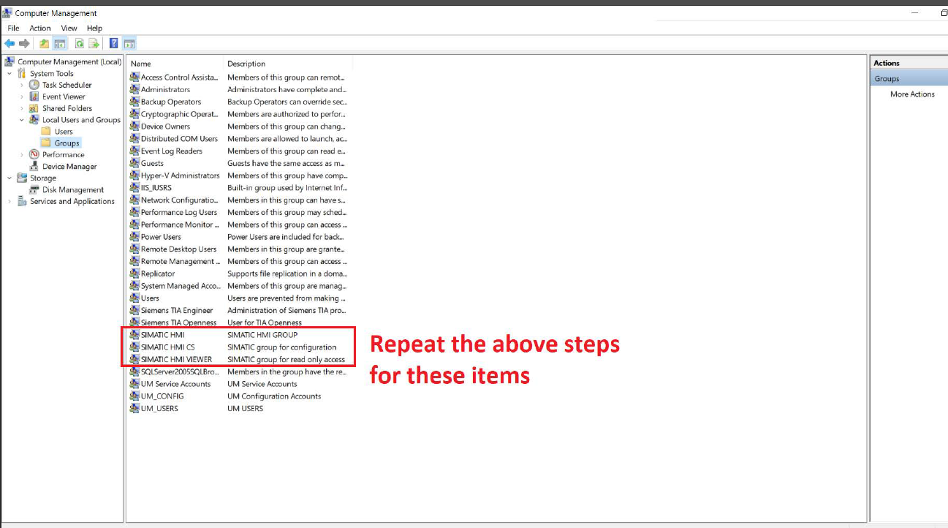Select Computer Management (Local) root node

pyautogui.click(x=69, y=62)
